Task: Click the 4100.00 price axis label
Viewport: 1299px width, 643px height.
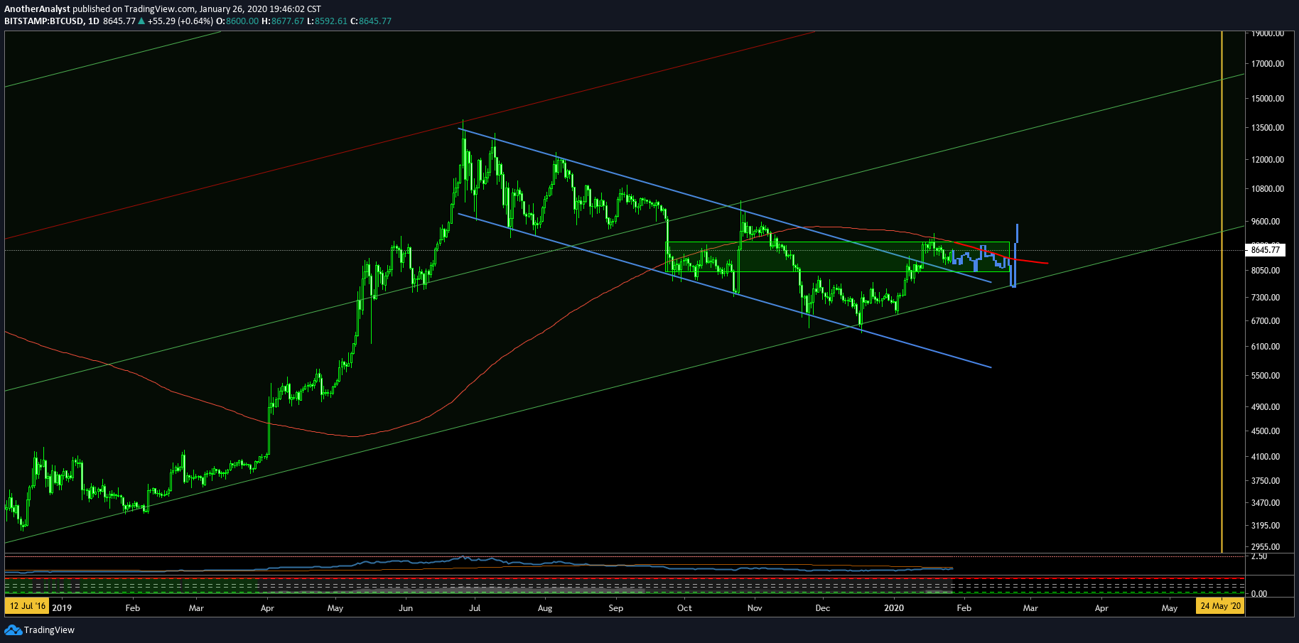Action: 1266,457
